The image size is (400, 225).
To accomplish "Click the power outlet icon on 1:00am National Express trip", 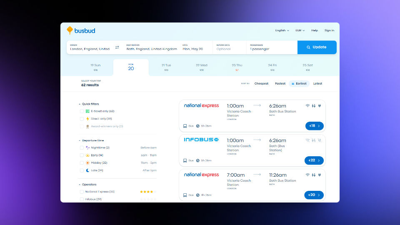I will click(320, 105).
